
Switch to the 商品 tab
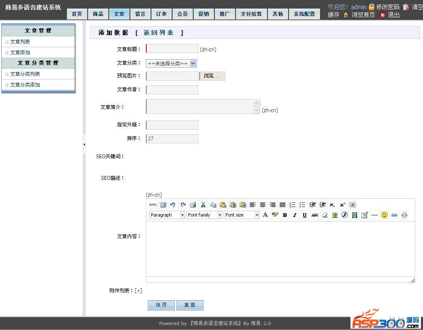(98, 14)
